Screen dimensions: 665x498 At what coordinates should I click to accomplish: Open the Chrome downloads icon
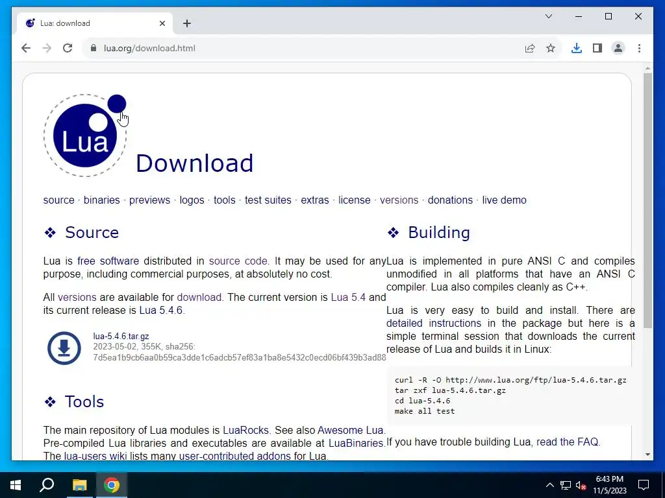tap(577, 48)
